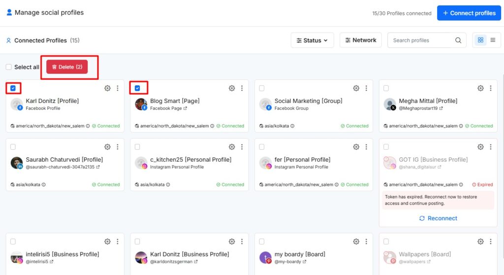
Task: Open three-dot menu on Saurabh Chaturvedi card
Action: tap(117, 147)
